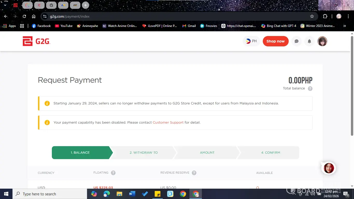
Task: Go back to the previous page
Action: tap(6, 16)
